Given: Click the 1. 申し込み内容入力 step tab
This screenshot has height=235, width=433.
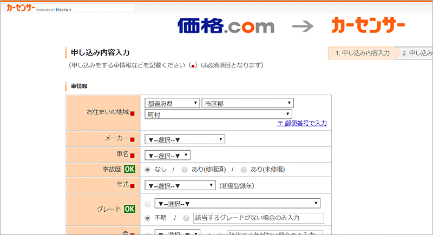Looking at the screenshot, I should tap(362, 53).
